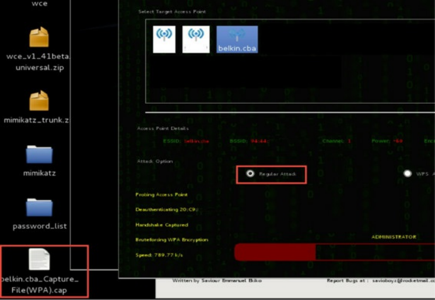Select the first unnamed access point icon
Screen dimensions: 435x300
click(x=164, y=40)
